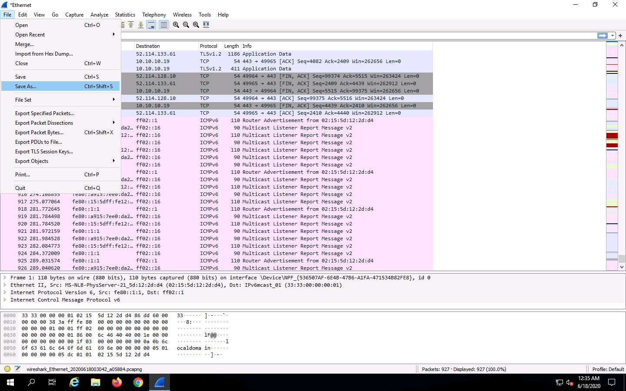Screen dimensions: 626x391
Task: Open File Explorer from taskbar
Action: (96, 382)
